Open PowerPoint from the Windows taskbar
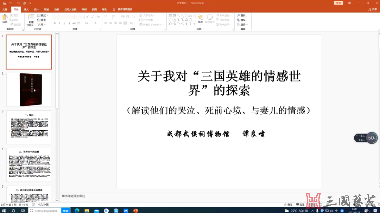This screenshot has height=213, width=380. point(135,211)
